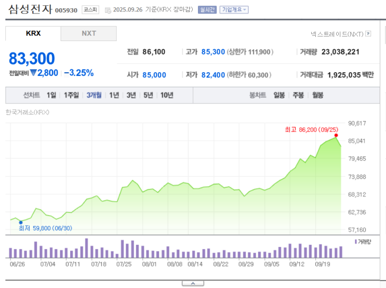Click the current price 83,300

[32, 59]
